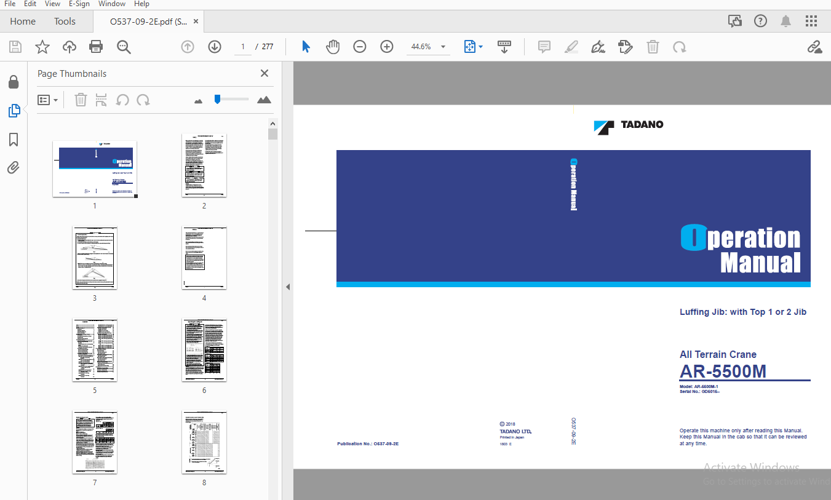Open the Edit menu

(x=30, y=4)
